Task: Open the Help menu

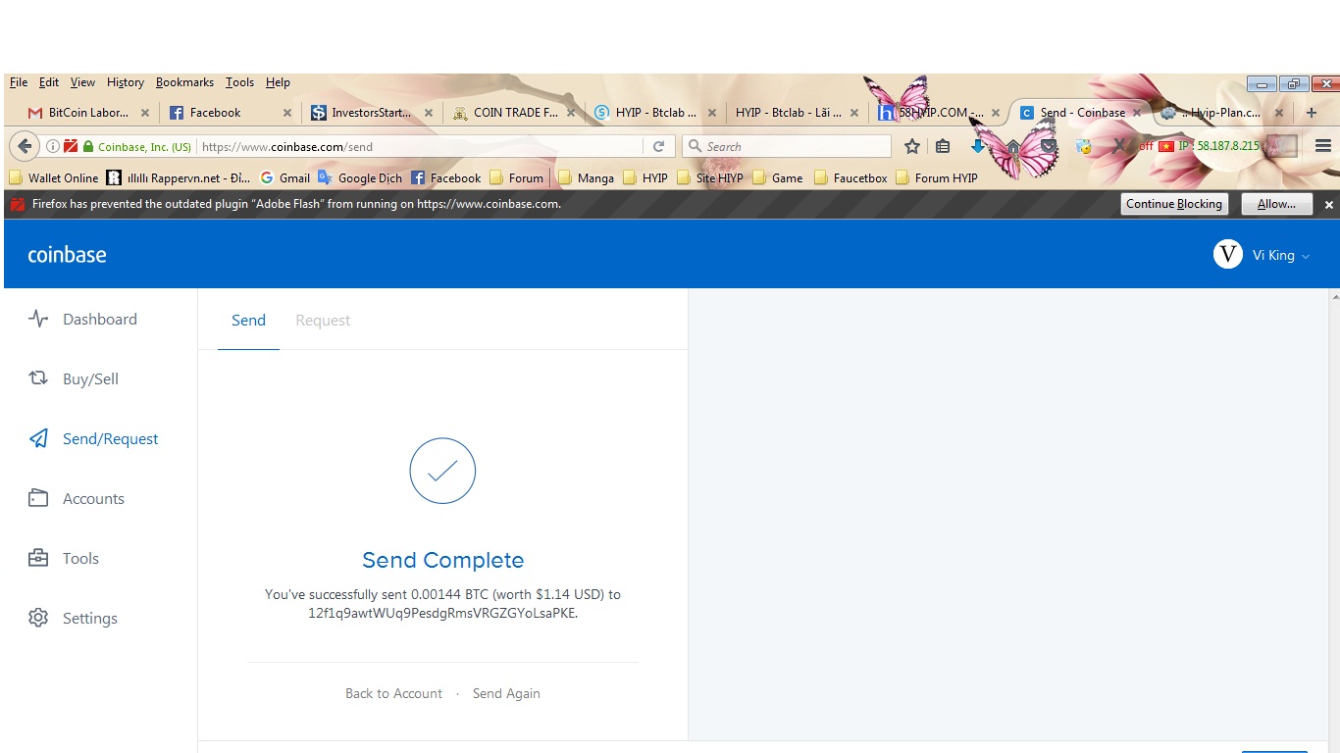Action: click(278, 82)
